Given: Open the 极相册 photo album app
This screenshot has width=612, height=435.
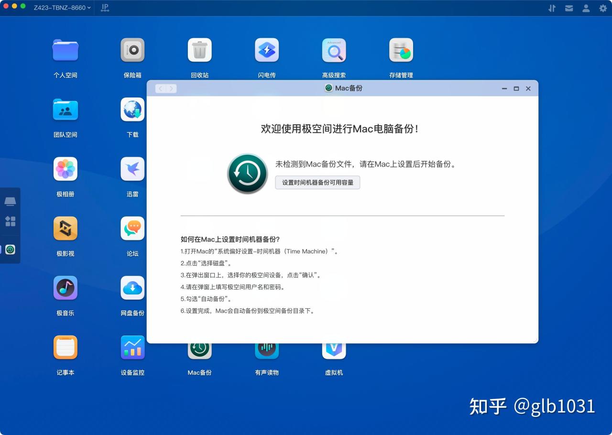Looking at the screenshot, I should pos(65,168).
